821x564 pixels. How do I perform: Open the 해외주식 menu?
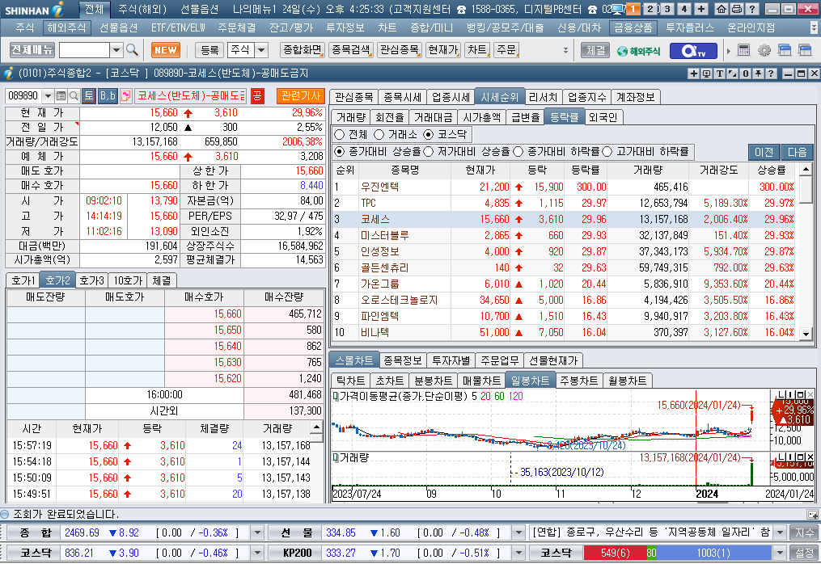click(66, 27)
